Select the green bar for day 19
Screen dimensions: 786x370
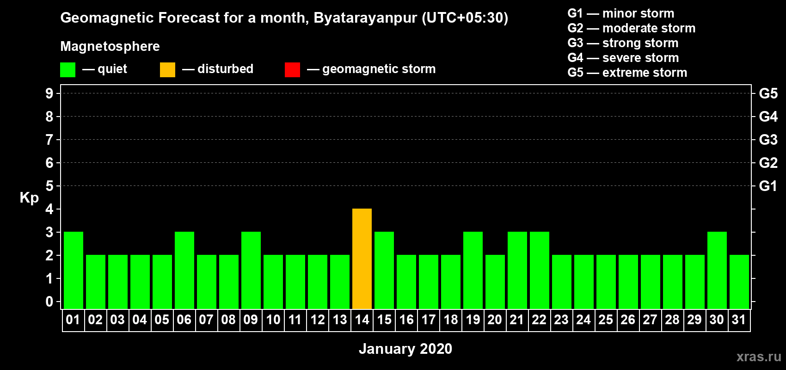pyautogui.click(x=473, y=270)
